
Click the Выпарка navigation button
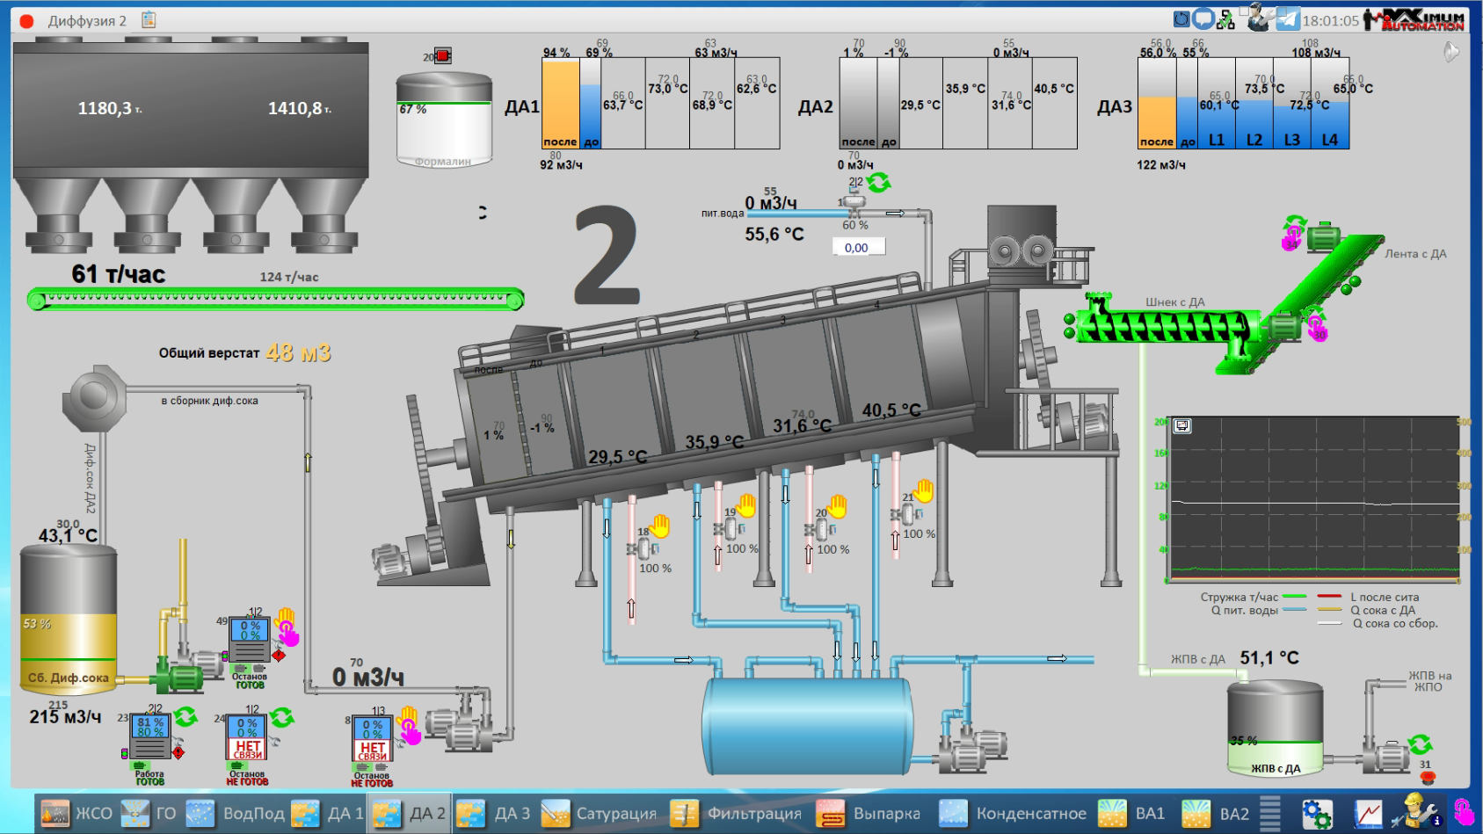(x=869, y=814)
